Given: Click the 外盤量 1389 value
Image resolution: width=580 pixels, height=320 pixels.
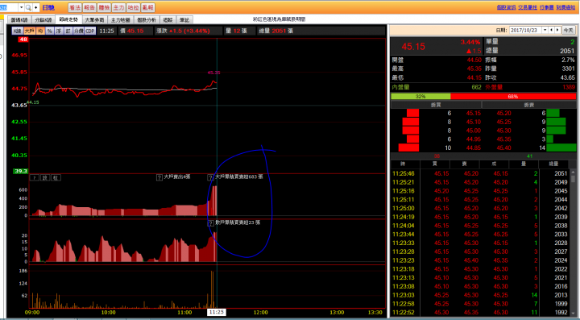Looking at the screenshot, I should pyautogui.click(x=569, y=87).
